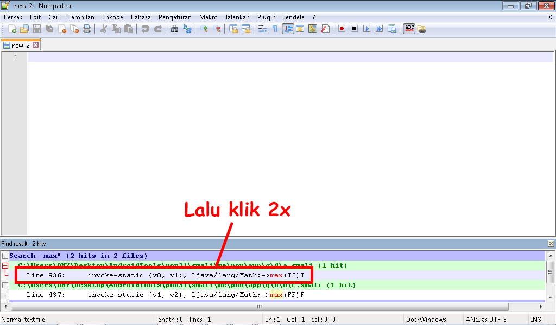
Task: Collapse the Search "max" results node
Action: pyautogui.click(x=5, y=256)
